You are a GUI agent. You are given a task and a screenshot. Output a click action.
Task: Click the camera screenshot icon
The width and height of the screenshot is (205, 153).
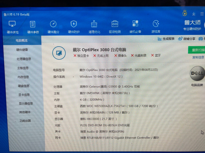click(x=200, y=39)
